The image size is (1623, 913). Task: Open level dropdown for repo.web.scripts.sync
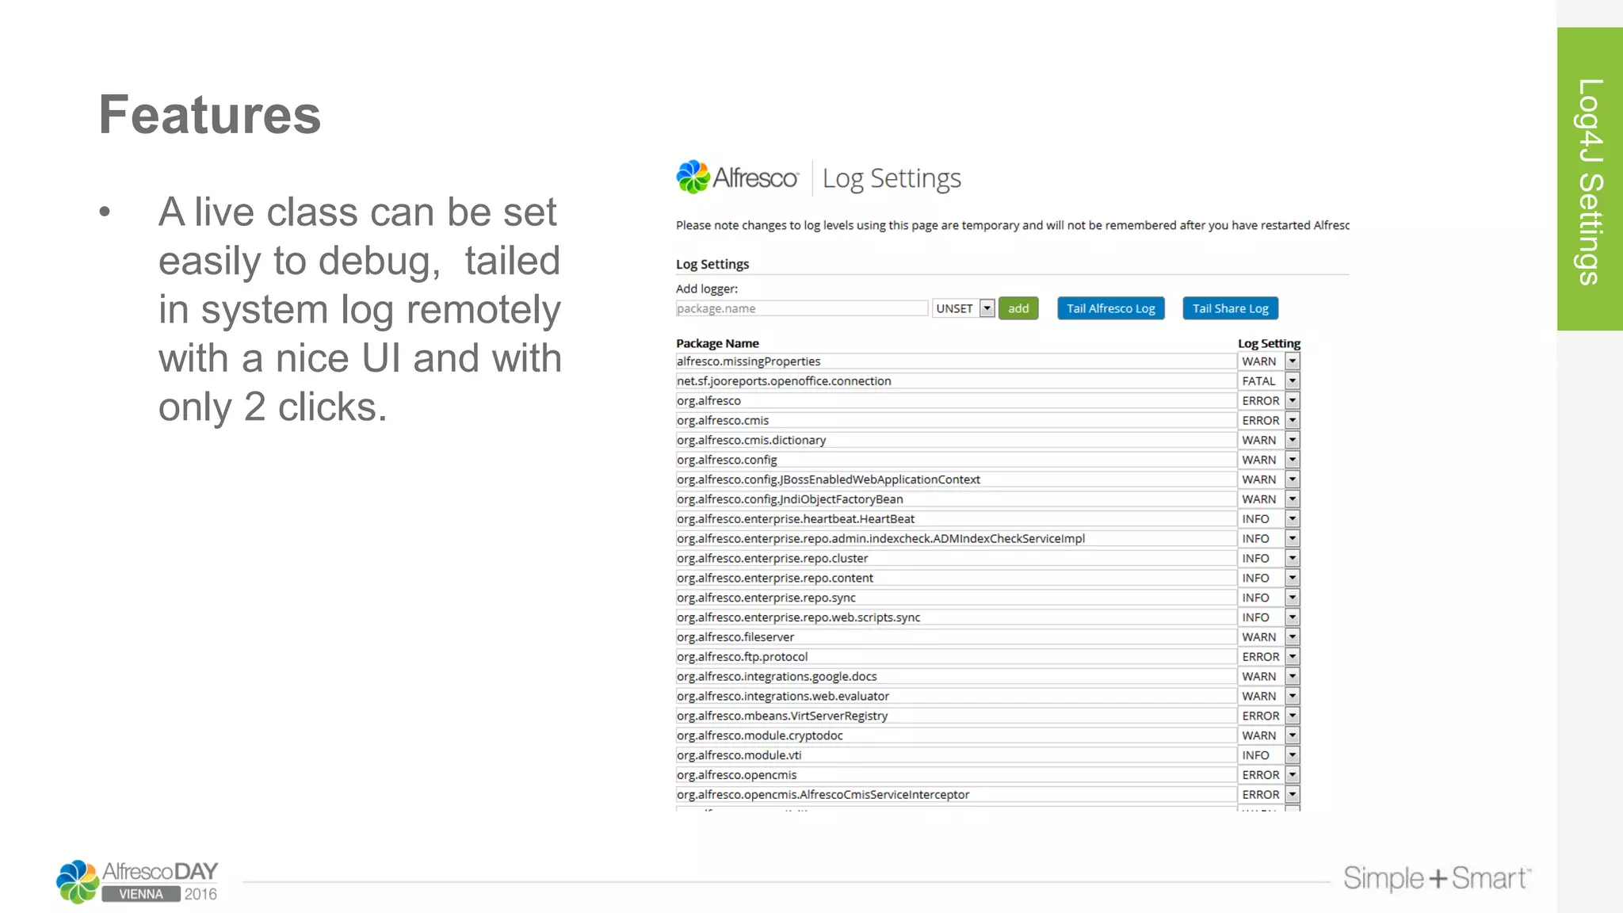pos(1269,617)
